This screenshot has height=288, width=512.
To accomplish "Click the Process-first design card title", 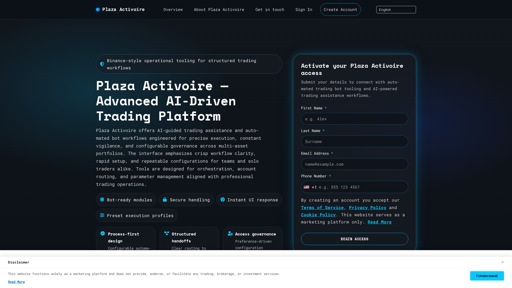I will point(123,237).
